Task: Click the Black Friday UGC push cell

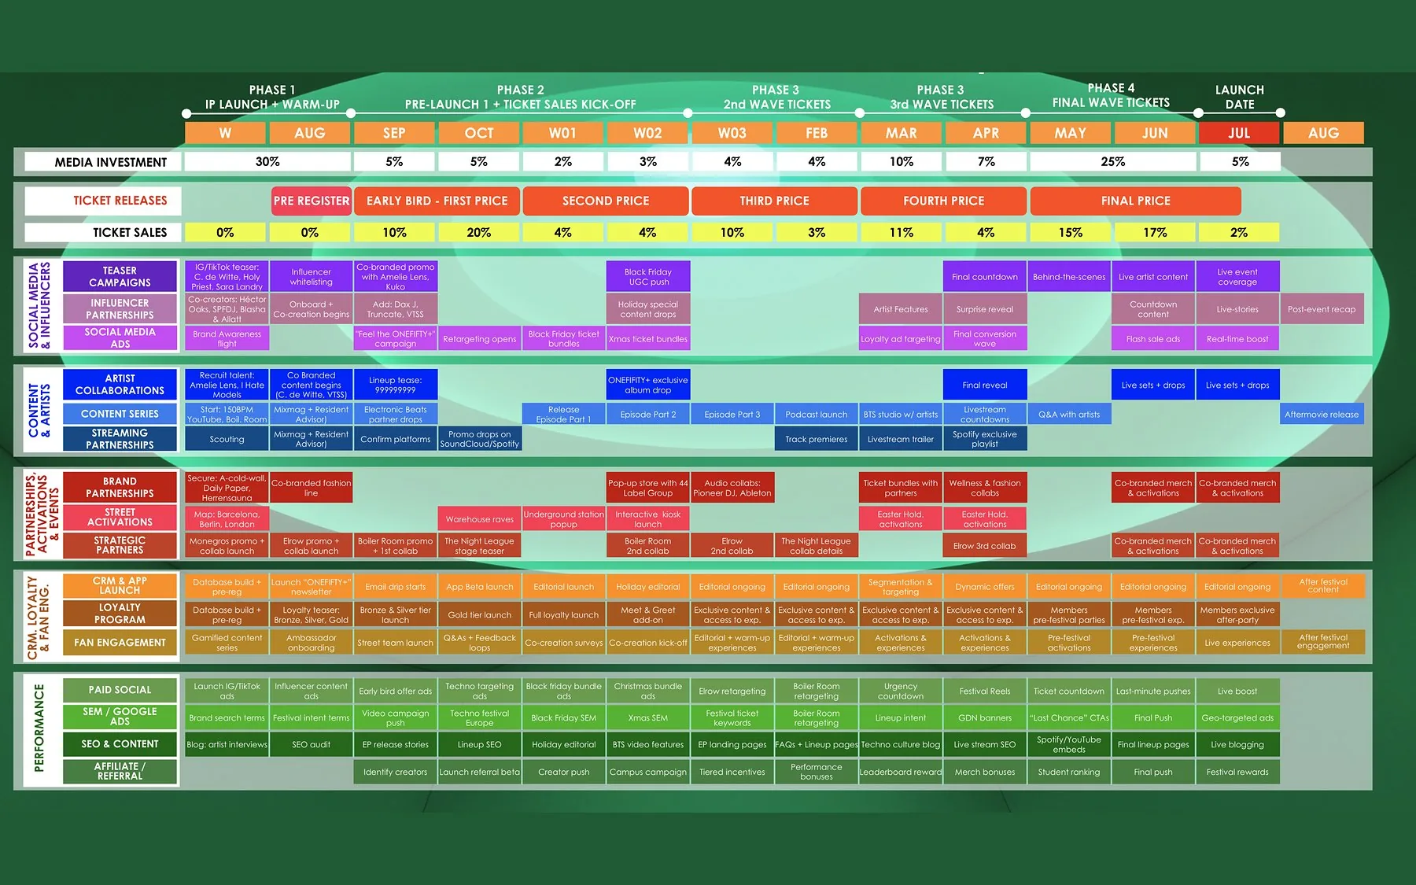Action: coord(648,276)
